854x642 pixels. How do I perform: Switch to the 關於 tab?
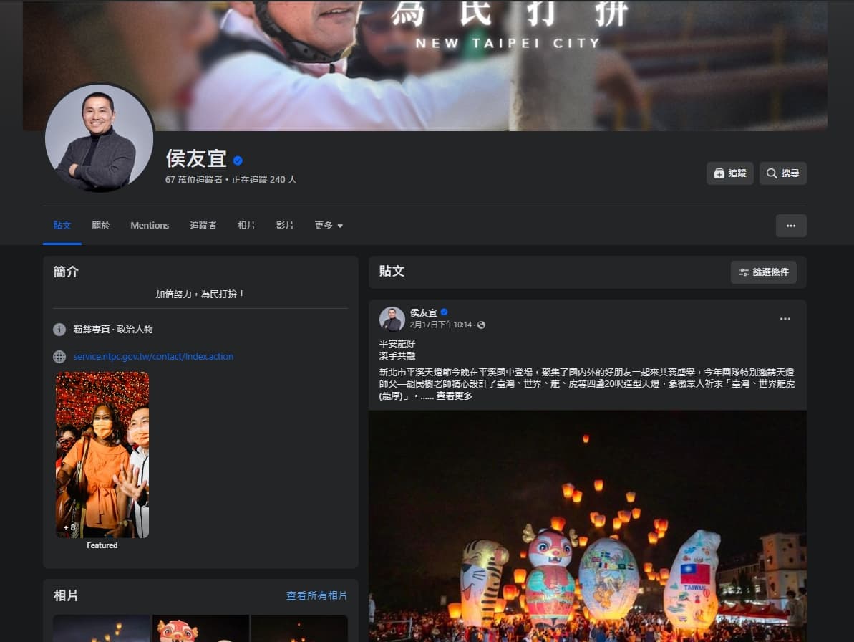(101, 226)
